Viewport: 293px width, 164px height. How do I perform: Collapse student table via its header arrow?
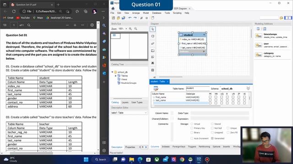(204, 35)
